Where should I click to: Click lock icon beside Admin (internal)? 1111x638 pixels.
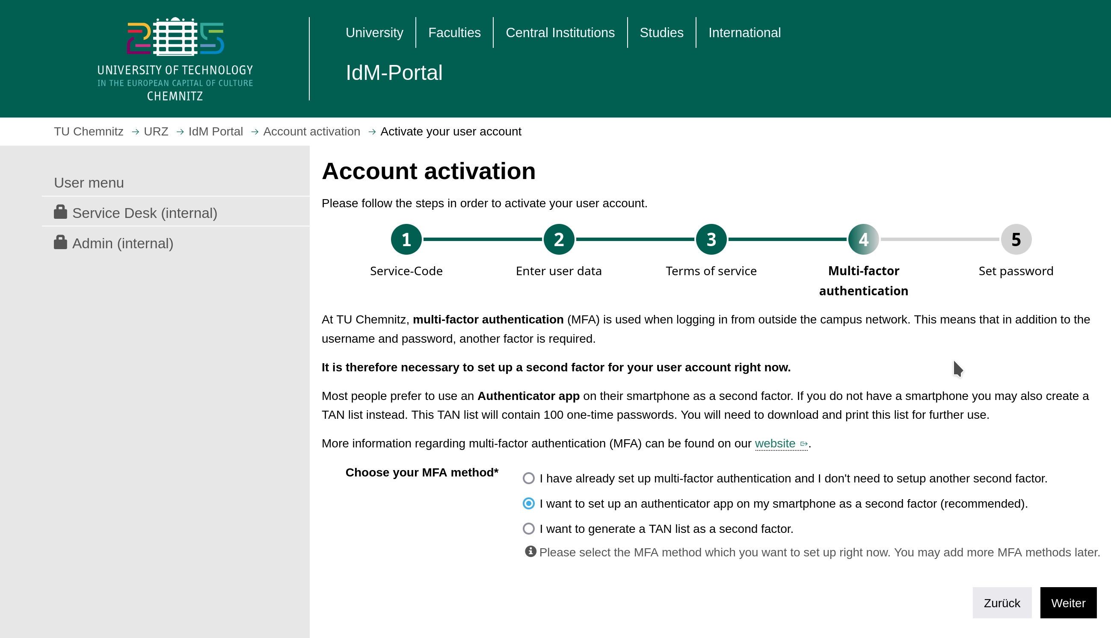(60, 242)
